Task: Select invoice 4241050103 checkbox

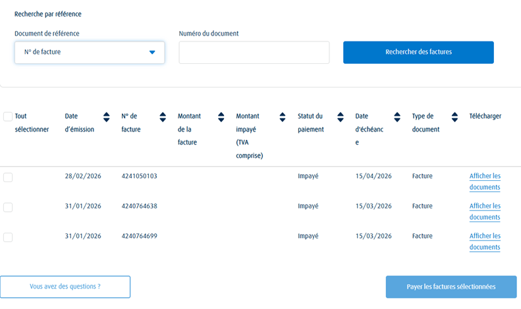Action: tap(8, 177)
